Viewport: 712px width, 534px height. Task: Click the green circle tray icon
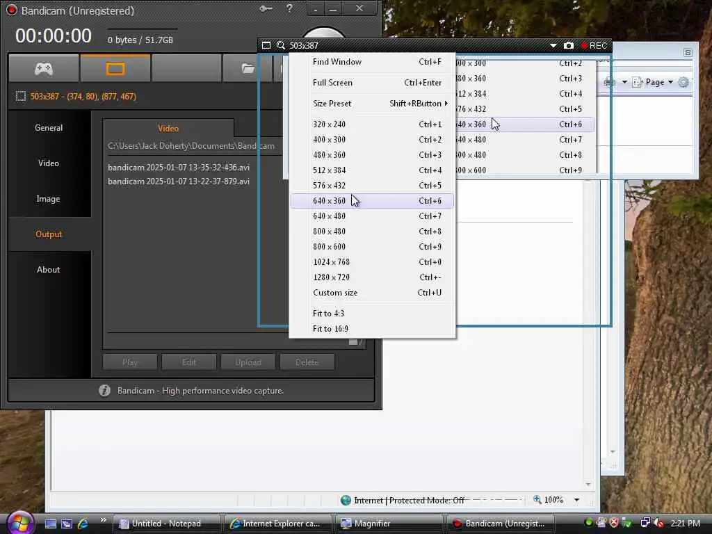588,523
